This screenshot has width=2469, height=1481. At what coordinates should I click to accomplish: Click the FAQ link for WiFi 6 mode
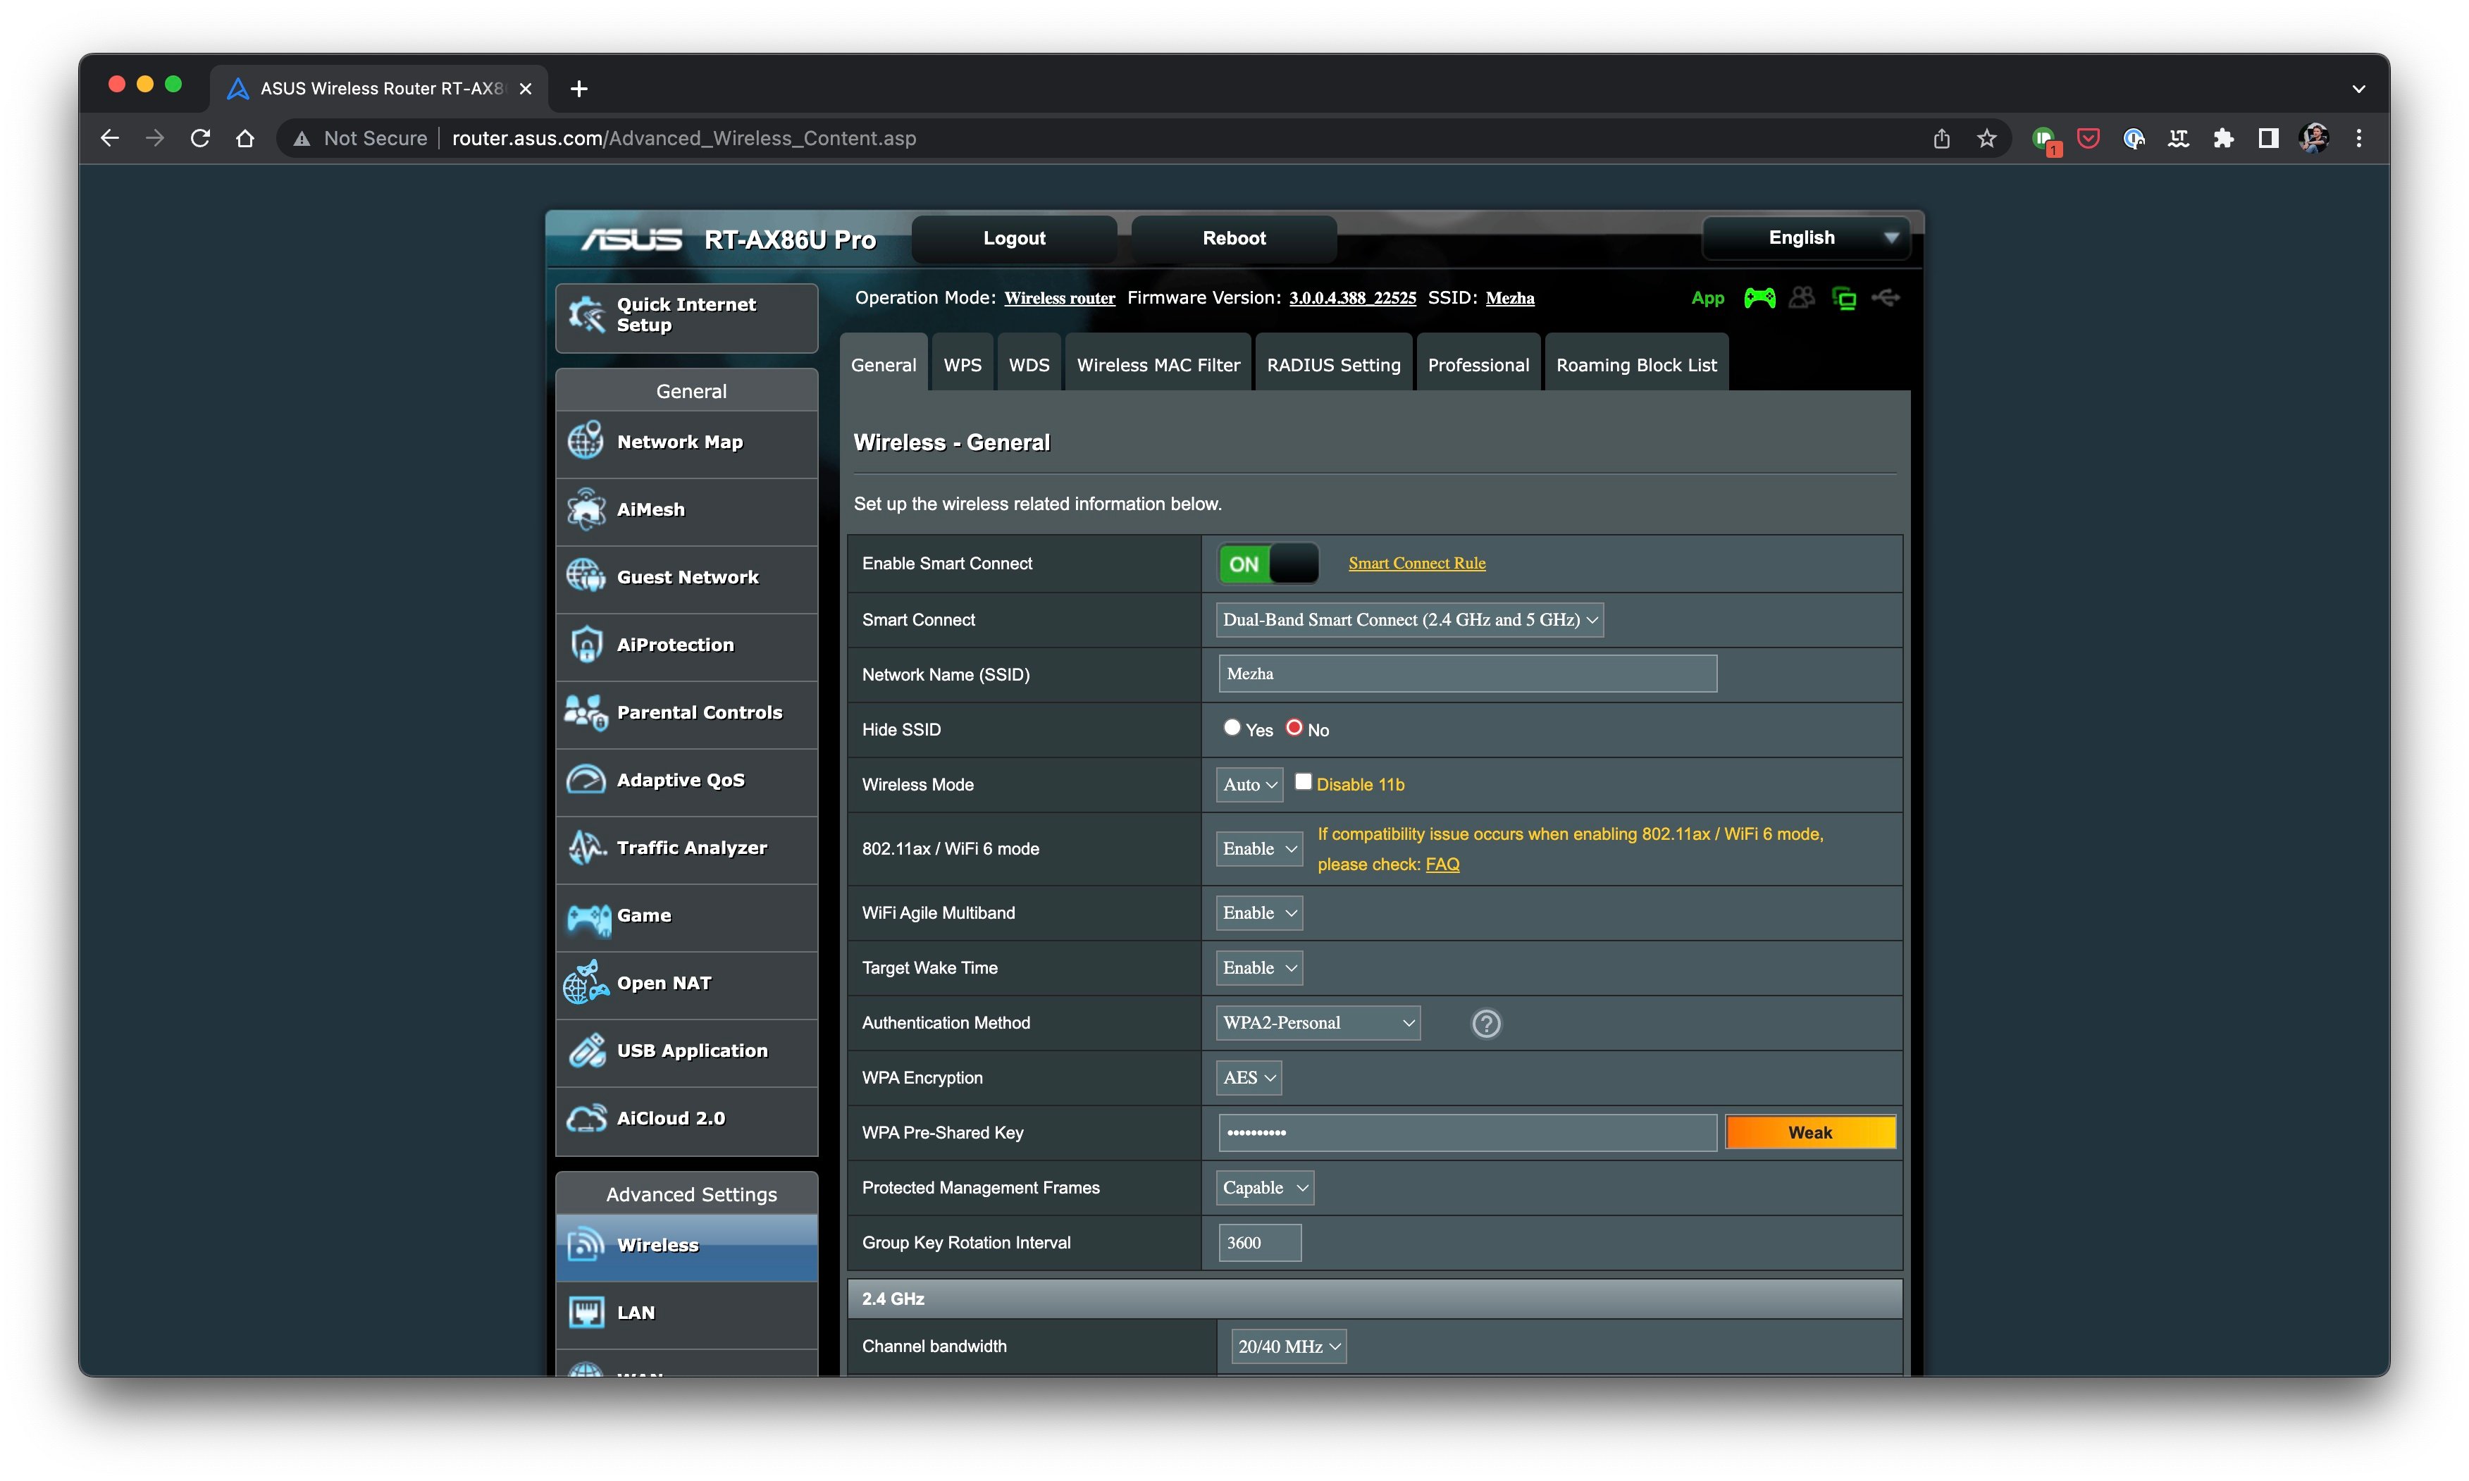1442,864
